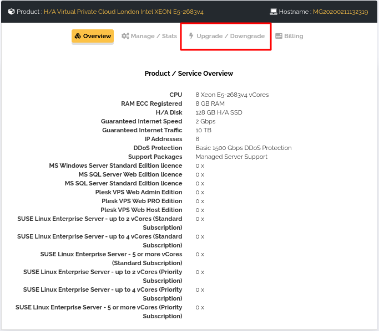Click 0 x value for Plesk Web Host Edition
This screenshot has width=379, height=331.
coord(200,210)
